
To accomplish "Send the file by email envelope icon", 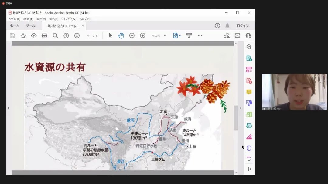I will 237,35.
